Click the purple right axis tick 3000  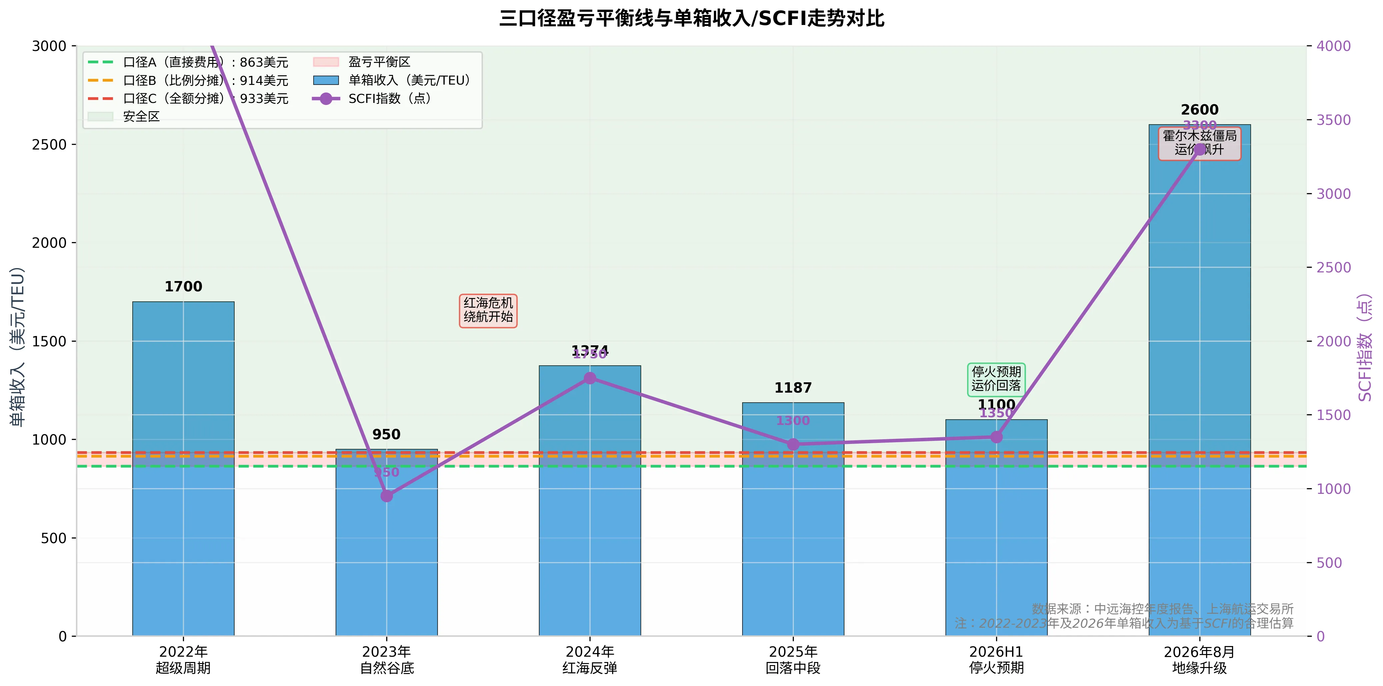click(1334, 193)
